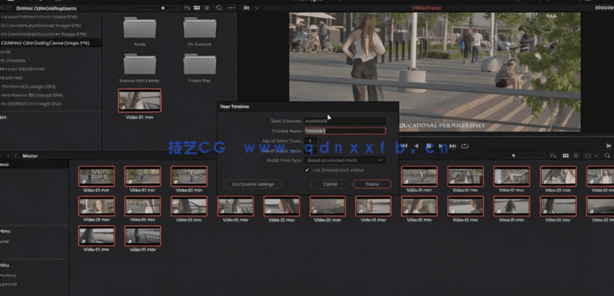Switch media pool to thumbnail view

[566, 156]
